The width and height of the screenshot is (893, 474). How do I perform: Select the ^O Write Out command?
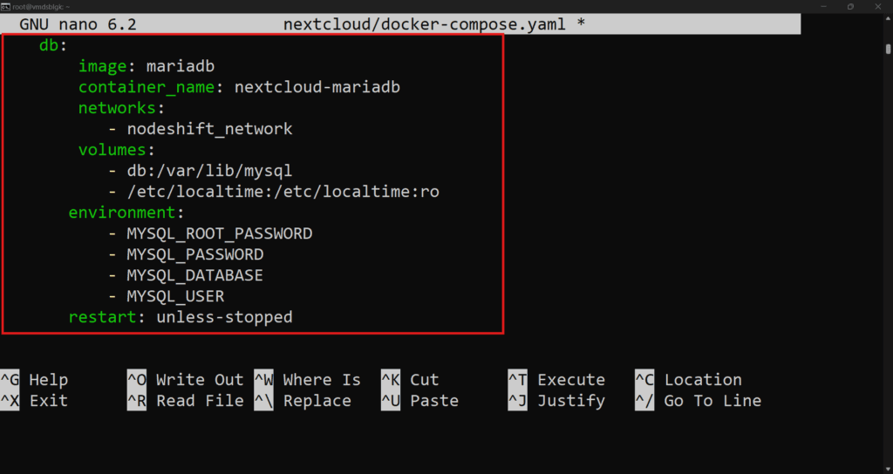pos(186,380)
